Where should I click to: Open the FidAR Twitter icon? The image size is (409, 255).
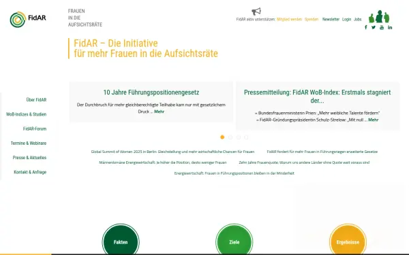pyautogui.click(x=374, y=27)
